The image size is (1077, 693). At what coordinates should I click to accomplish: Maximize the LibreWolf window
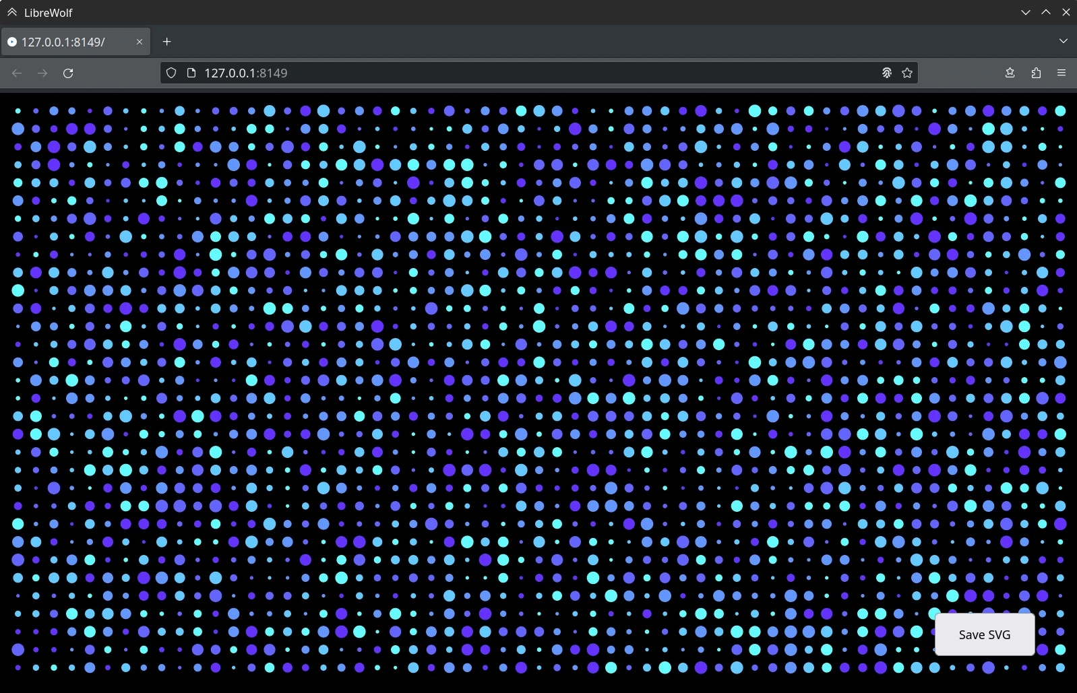click(1045, 12)
